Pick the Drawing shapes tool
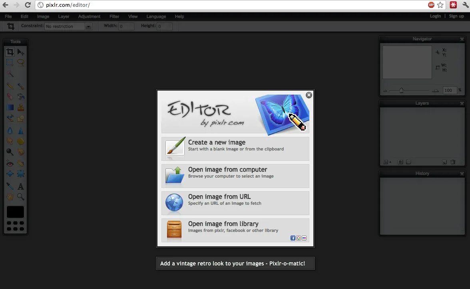 pyautogui.click(x=21, y=118)
